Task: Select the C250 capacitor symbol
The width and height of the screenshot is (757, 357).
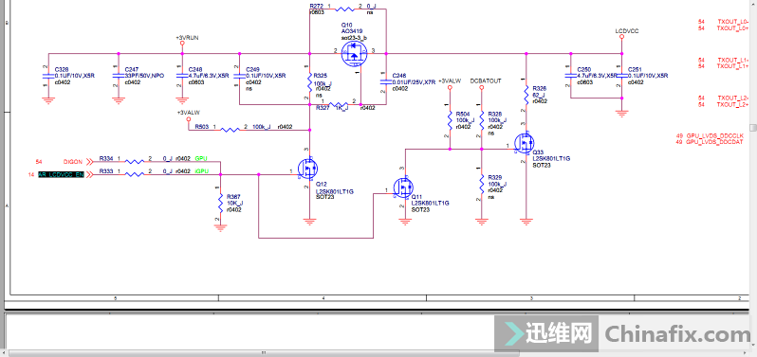Action: click(571, 76)
